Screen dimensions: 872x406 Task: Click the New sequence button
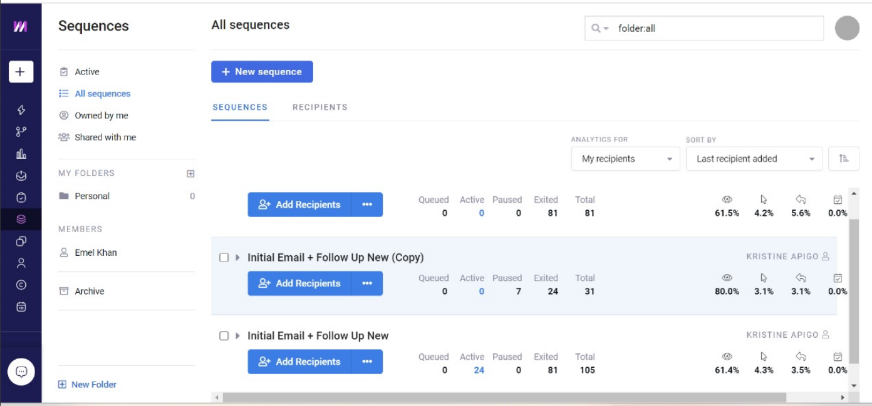click(x=262, y=72)
